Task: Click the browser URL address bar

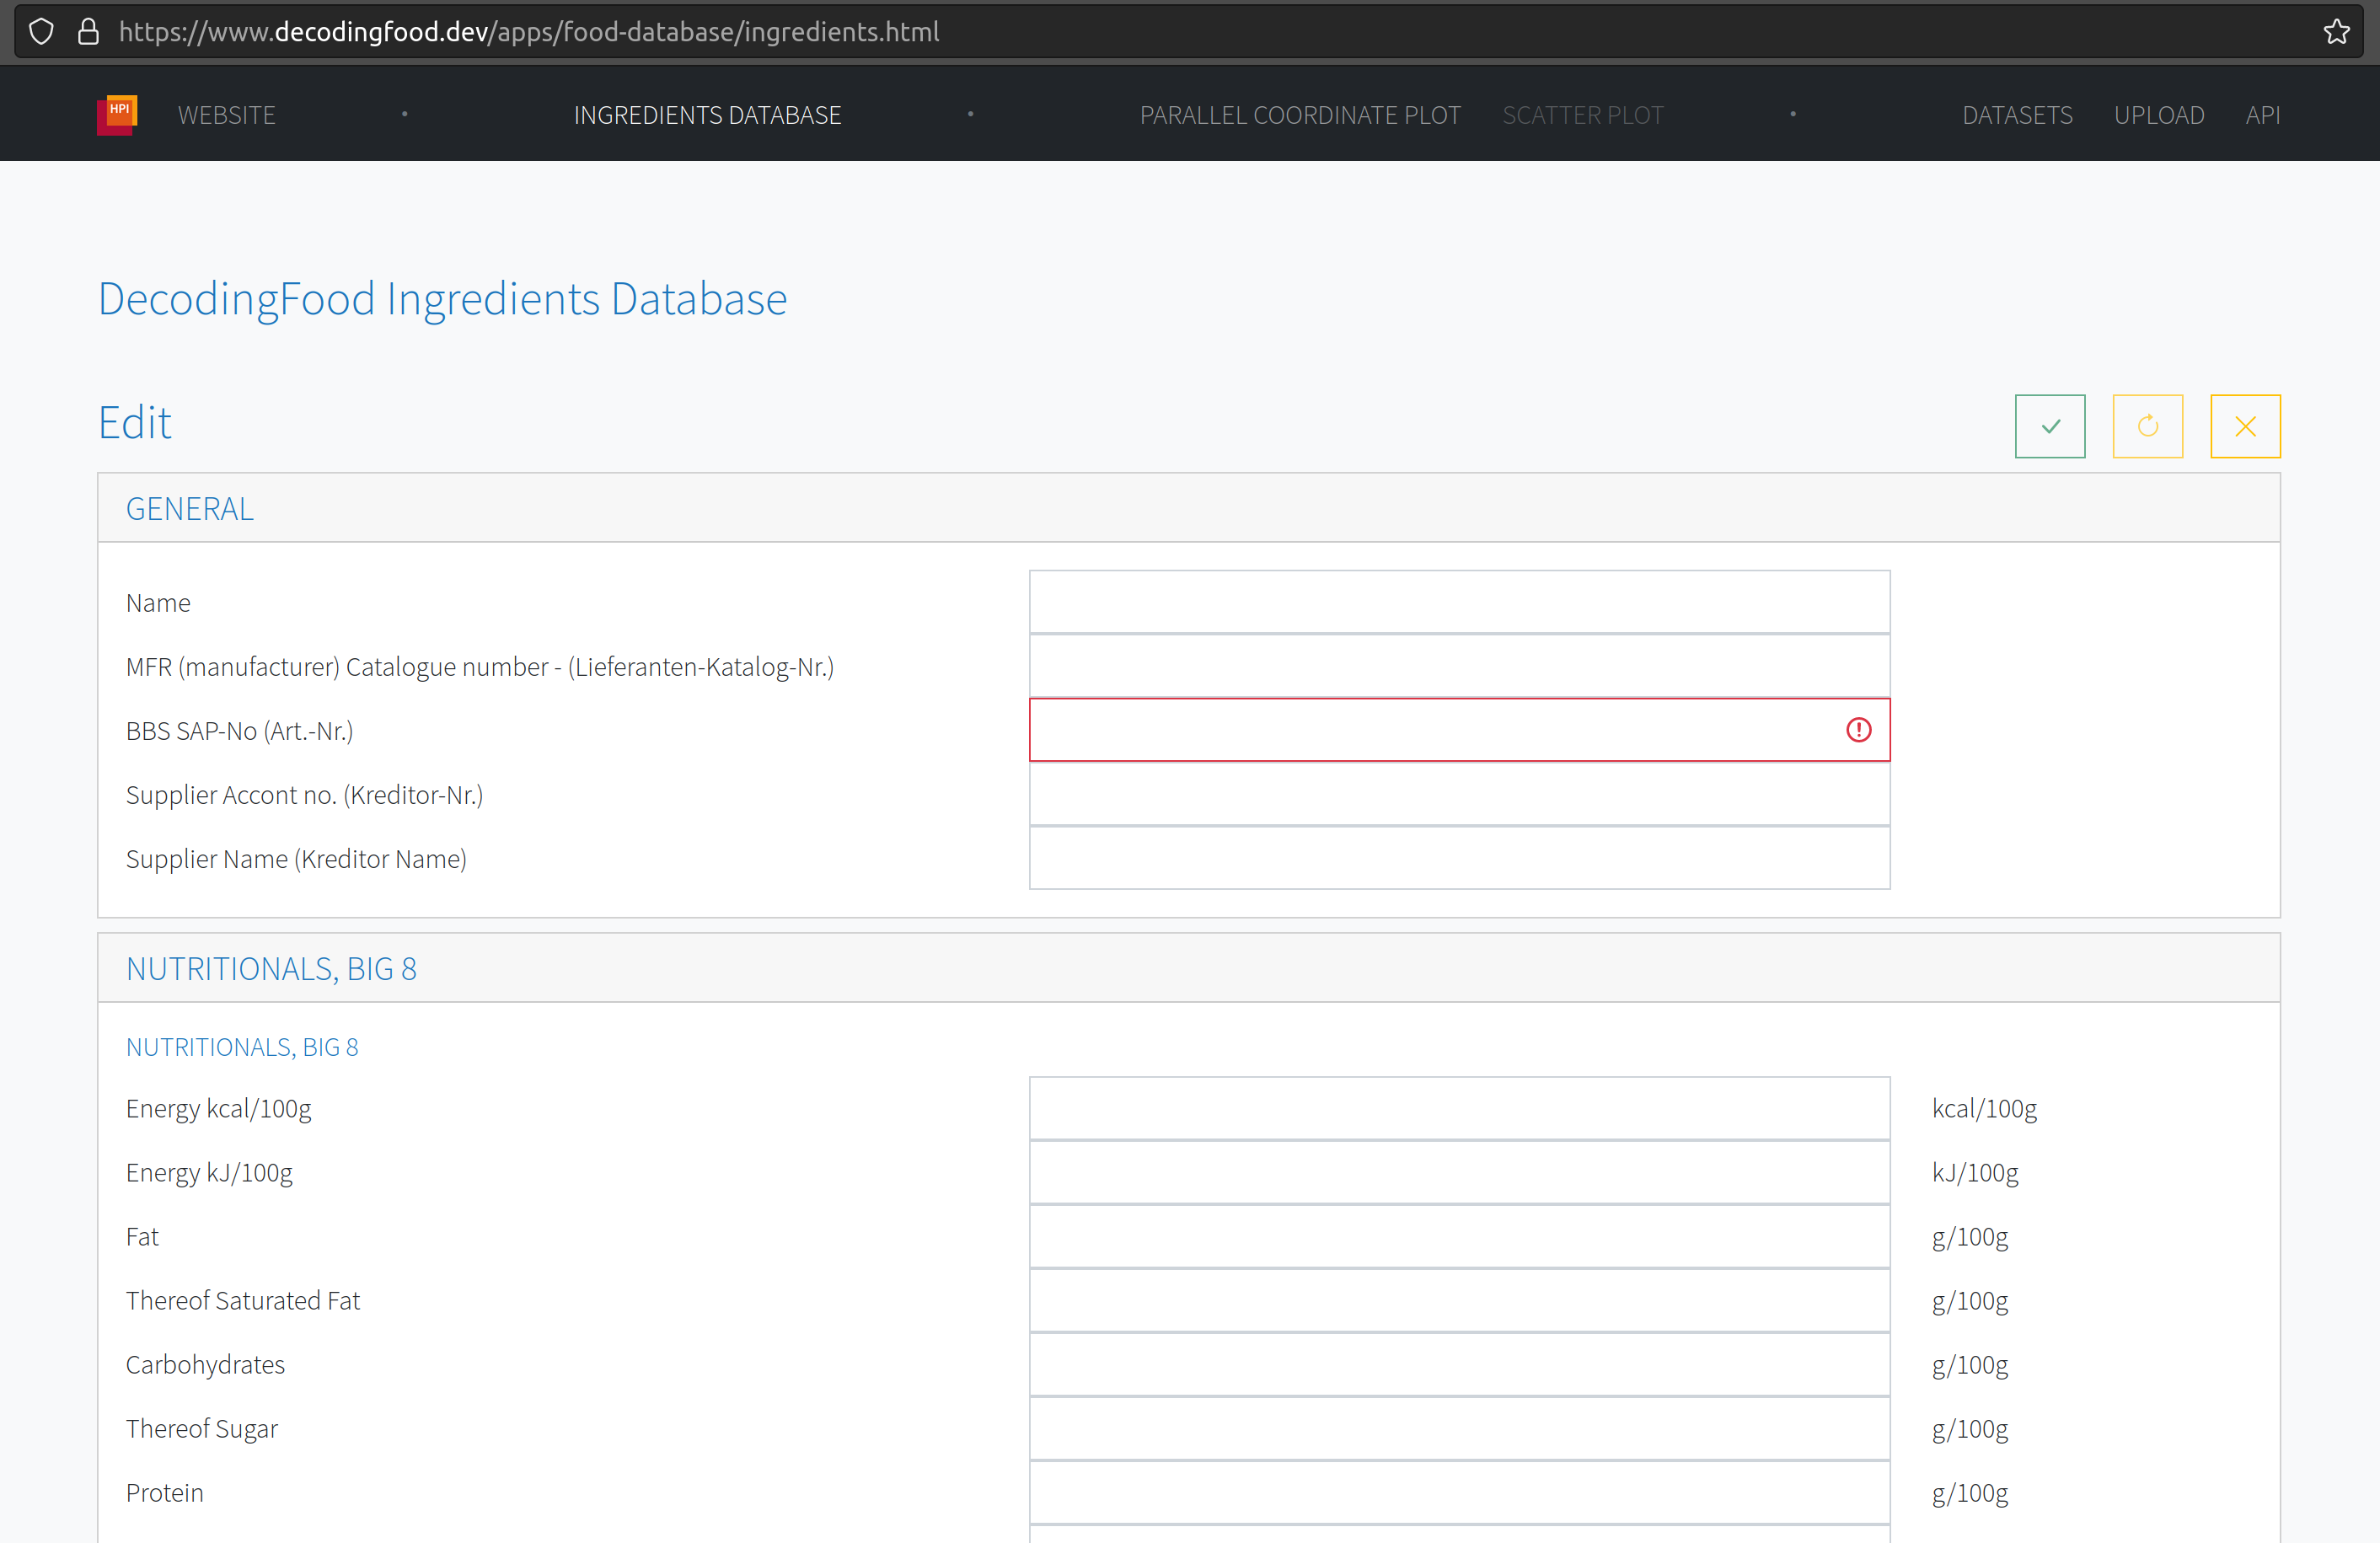Action: (x=1200, y=32)
